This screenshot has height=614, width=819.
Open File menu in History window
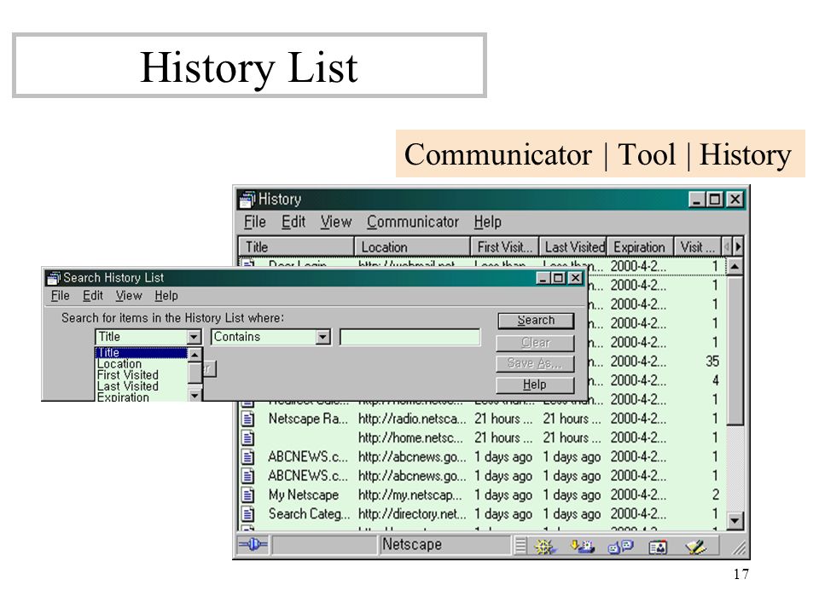click(x=255, y=222)
